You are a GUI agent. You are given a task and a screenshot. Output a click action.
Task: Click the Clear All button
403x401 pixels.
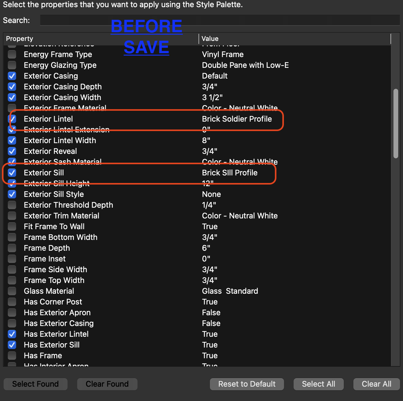click(376, 384)
